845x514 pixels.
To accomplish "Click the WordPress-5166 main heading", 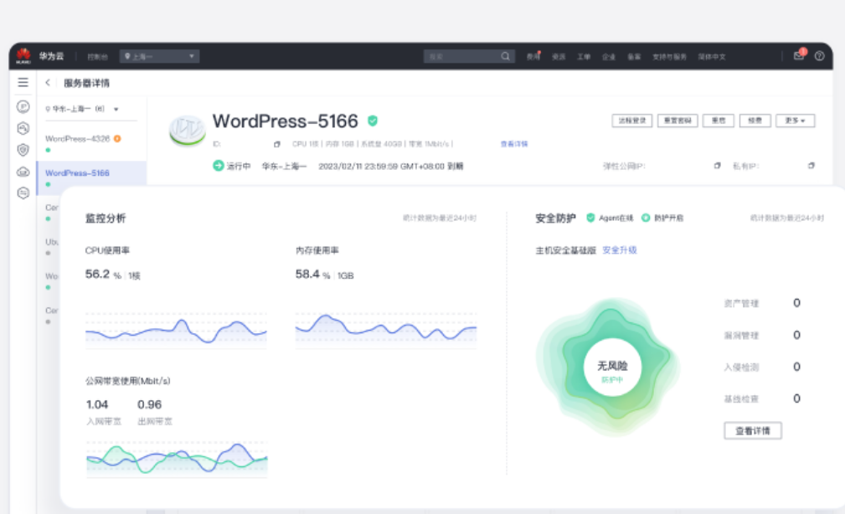I will [x=285, y=121].
